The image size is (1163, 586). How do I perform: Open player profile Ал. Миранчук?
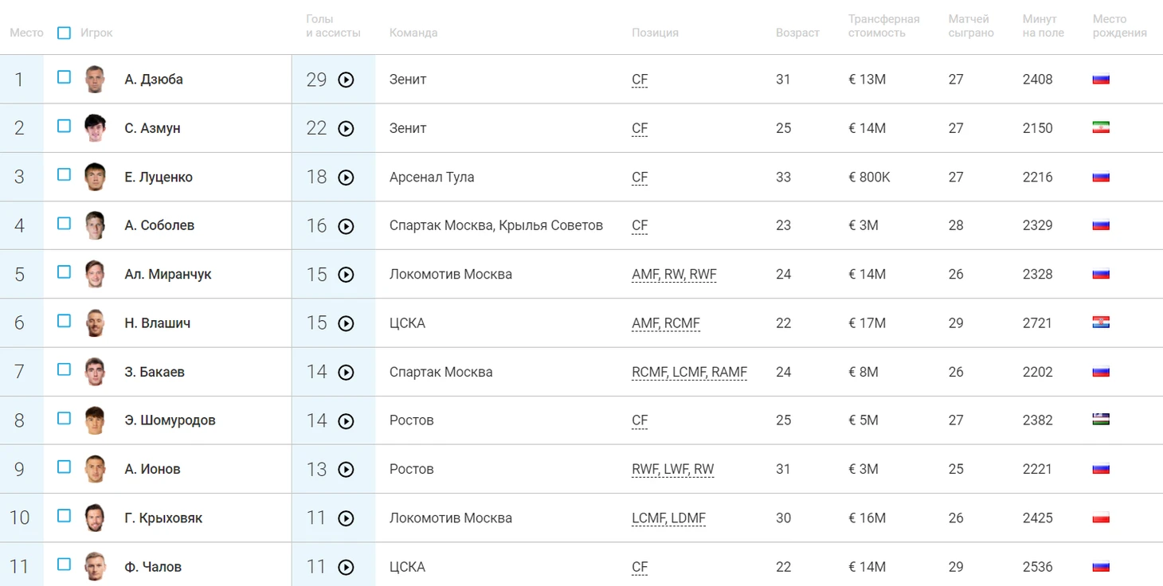(168, 275)
